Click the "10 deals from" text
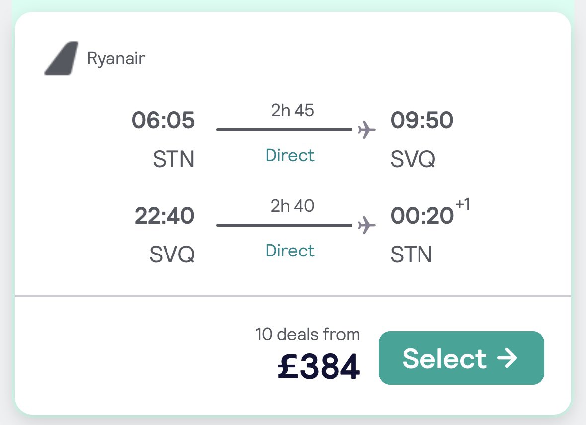586x425 pixels. pos(308,335)
